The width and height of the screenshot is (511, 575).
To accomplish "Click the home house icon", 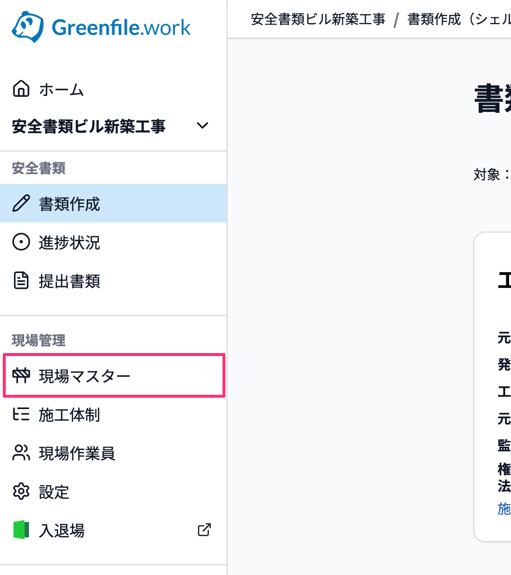I will click(21, 89).
